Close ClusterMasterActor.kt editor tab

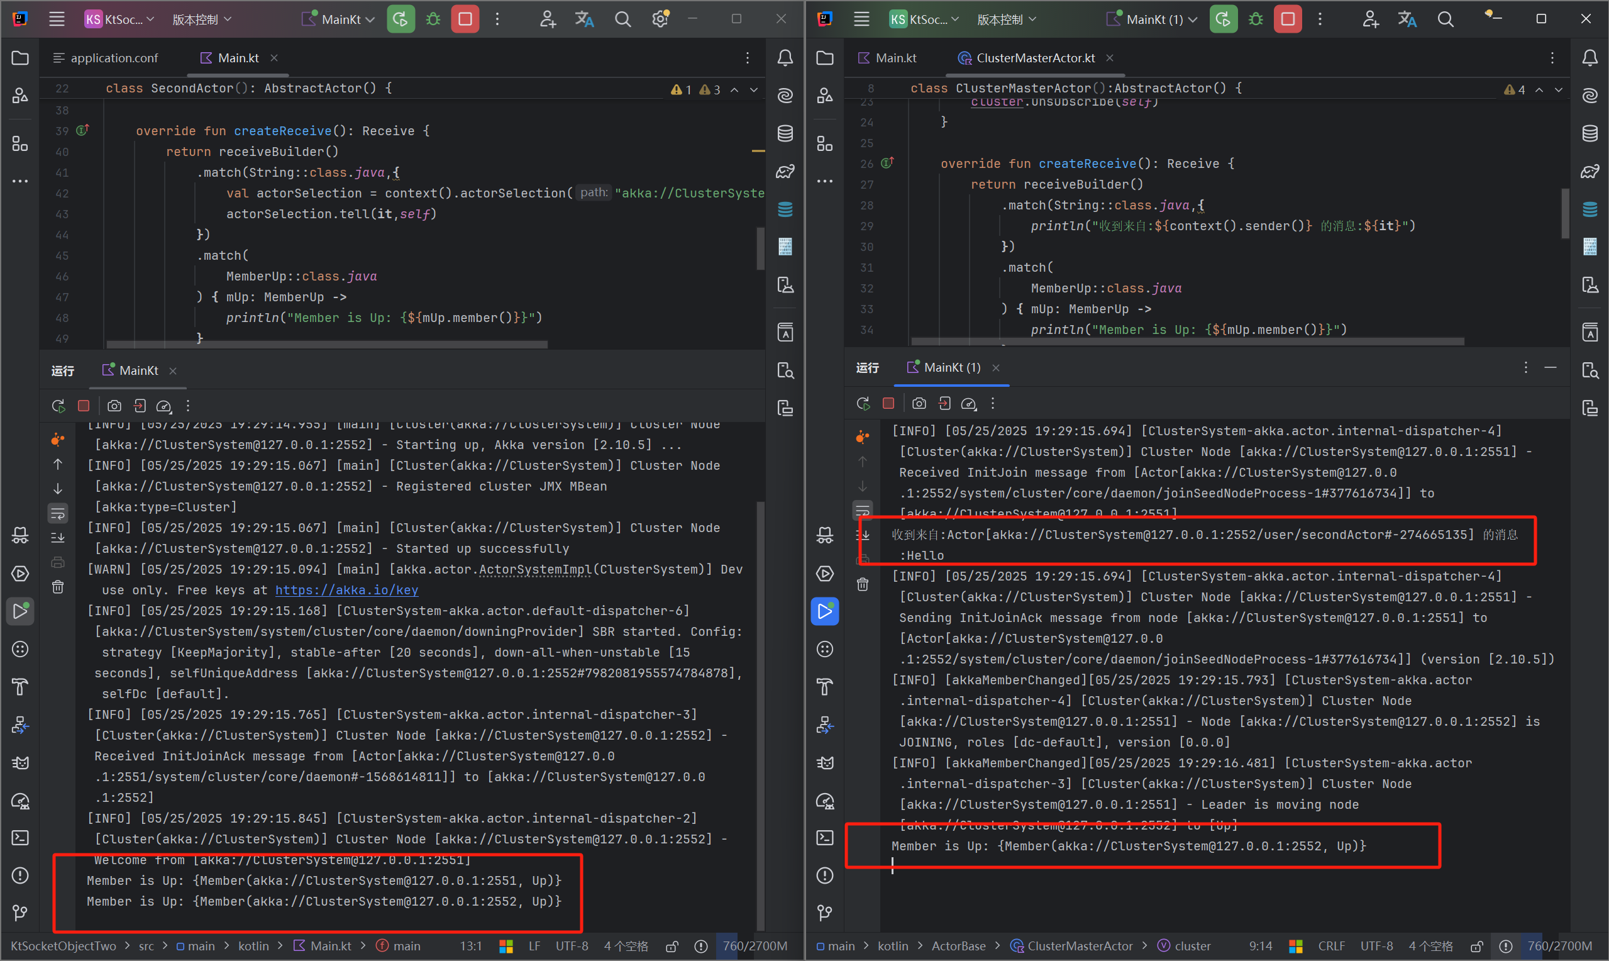(x=1109, y=58)
